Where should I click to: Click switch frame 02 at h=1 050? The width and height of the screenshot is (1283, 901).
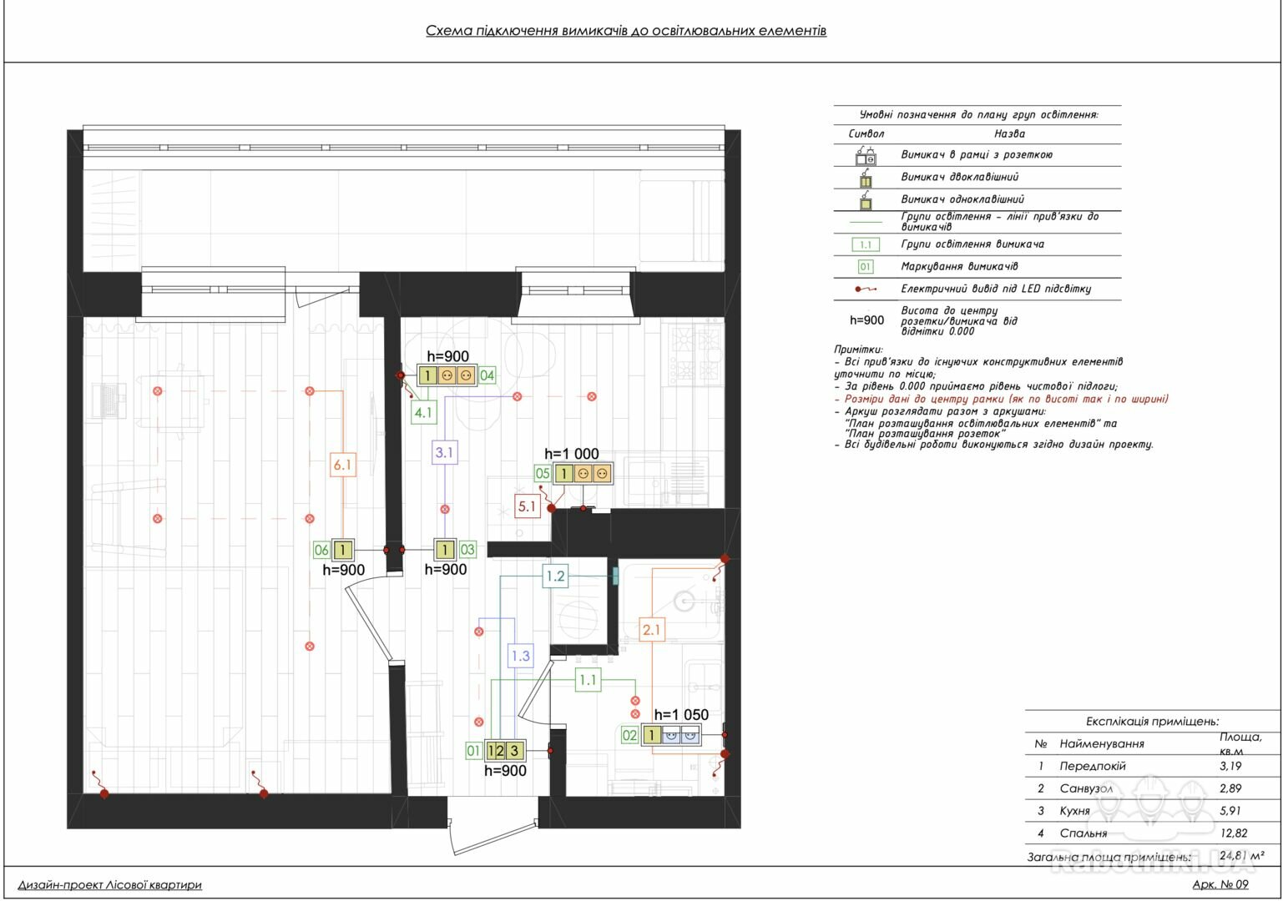pyautogui.click(x=671, y=735)
